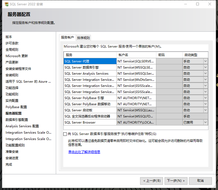This screenshot has width=218, height=190.
Task: Switch to the 服务帐户 tab
Action: [x=67, y=37]
